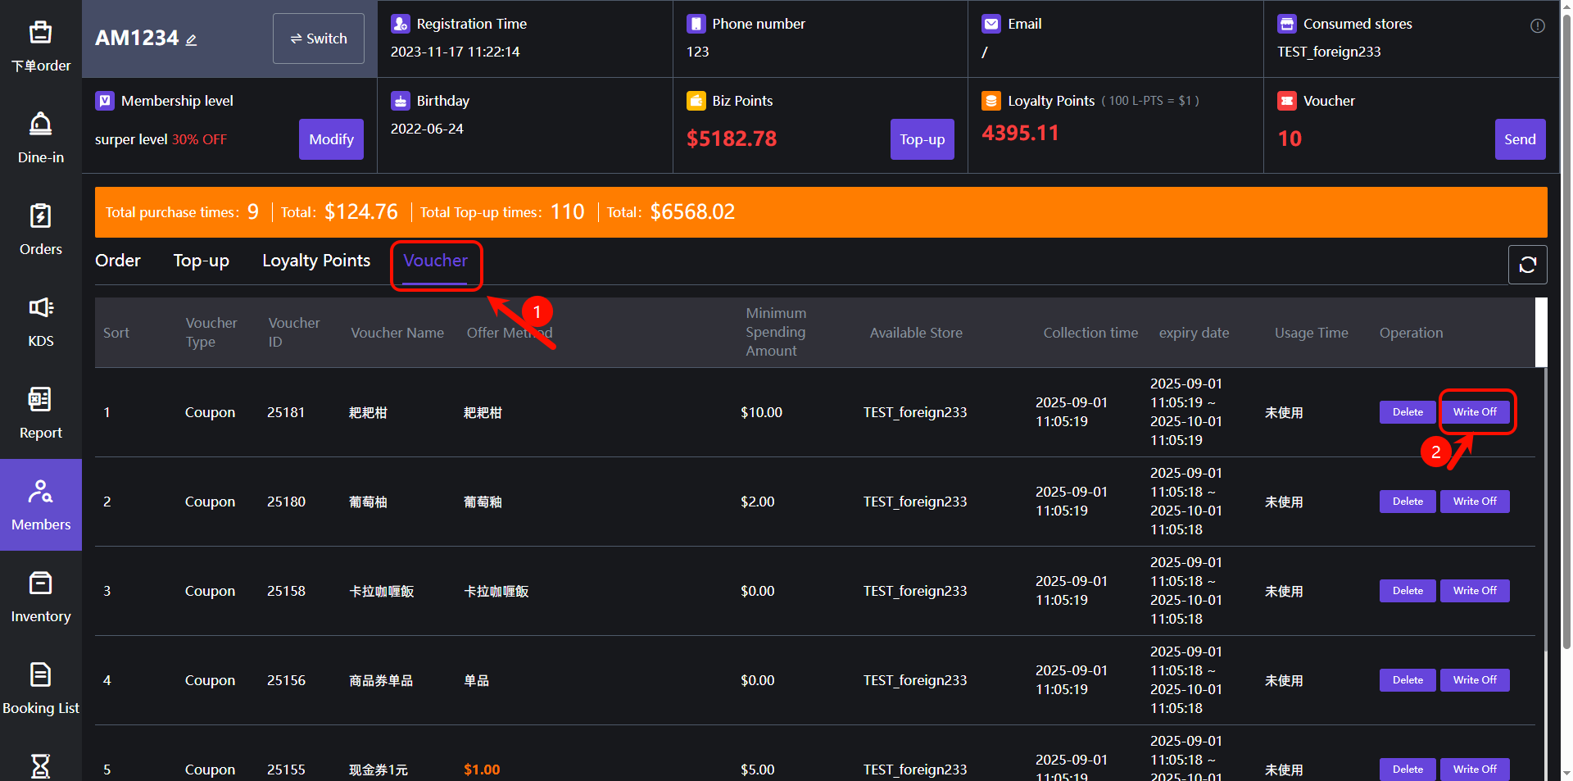The image size is (1573, 781).
Task: Click the info icon in Consumed stores
Action: [x=1537, y=25]
